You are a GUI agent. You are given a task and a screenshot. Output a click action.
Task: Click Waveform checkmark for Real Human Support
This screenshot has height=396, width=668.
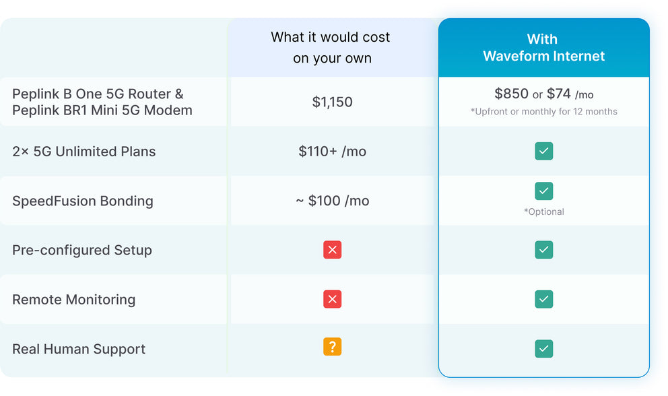[x=543, y=348]
